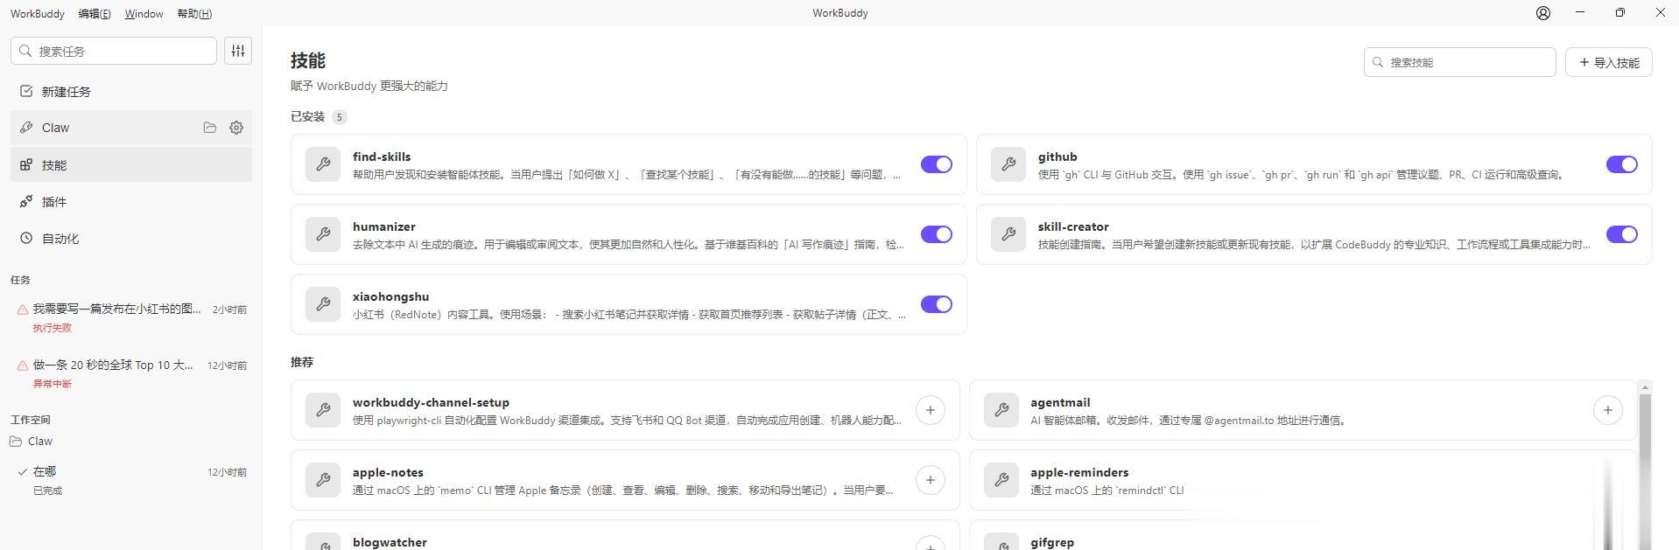Open the WorkBuddy menu
Screen dimensions: 1679x550
tap(38, 13)
